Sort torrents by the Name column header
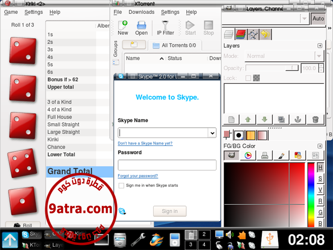The image size is (333, 250). [144, 58]
